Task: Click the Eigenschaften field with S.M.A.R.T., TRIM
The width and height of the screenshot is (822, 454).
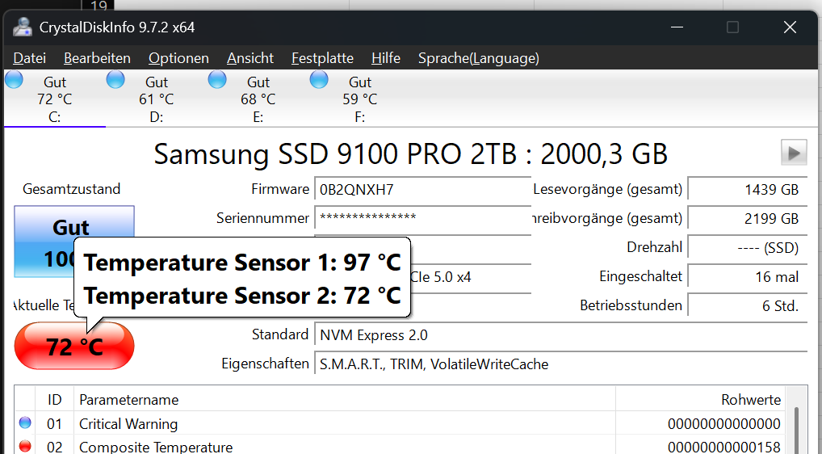Action: (561, 364)
